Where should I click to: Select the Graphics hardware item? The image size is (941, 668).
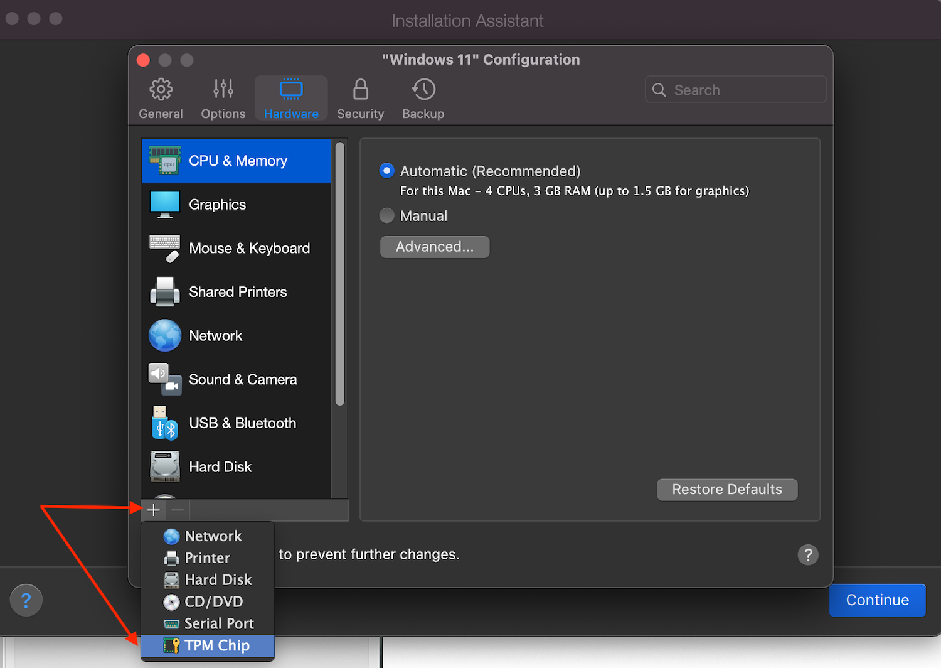(217, 204)
